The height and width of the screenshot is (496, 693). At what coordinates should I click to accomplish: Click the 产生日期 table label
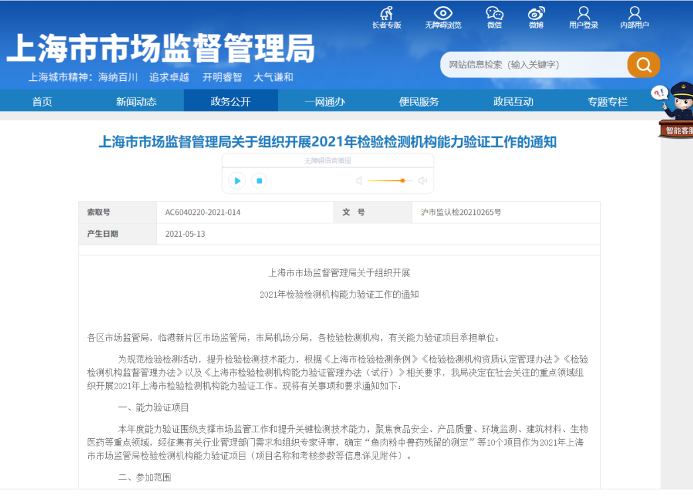click(103, 234)
